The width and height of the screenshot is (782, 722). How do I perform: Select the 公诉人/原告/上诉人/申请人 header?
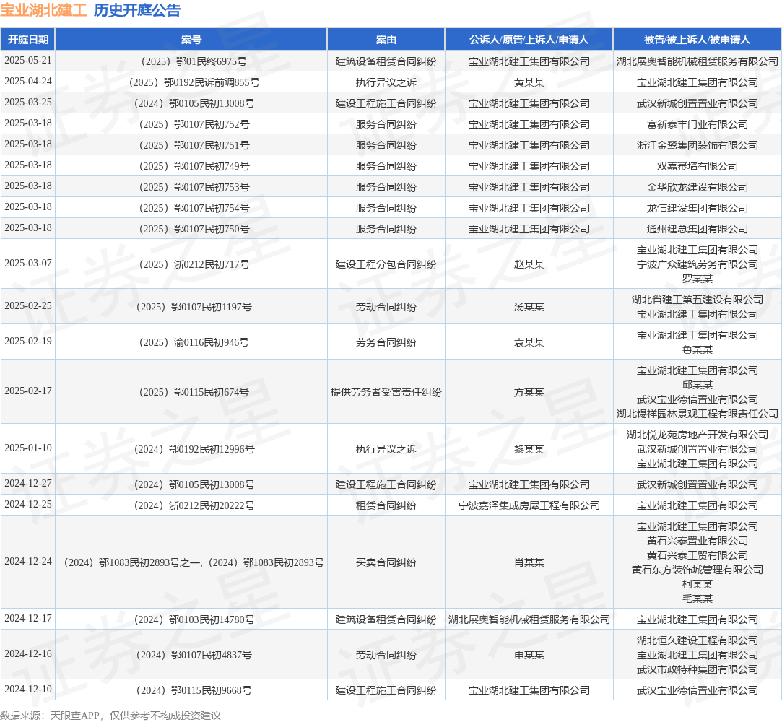click(529, 40)
